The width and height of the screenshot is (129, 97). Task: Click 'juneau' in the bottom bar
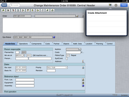click(x=124, y=95)
